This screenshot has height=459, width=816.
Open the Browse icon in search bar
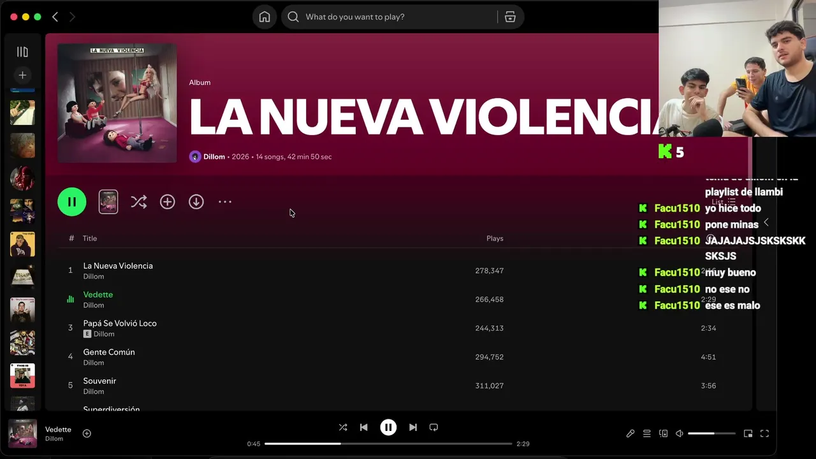tap(510, 17)
